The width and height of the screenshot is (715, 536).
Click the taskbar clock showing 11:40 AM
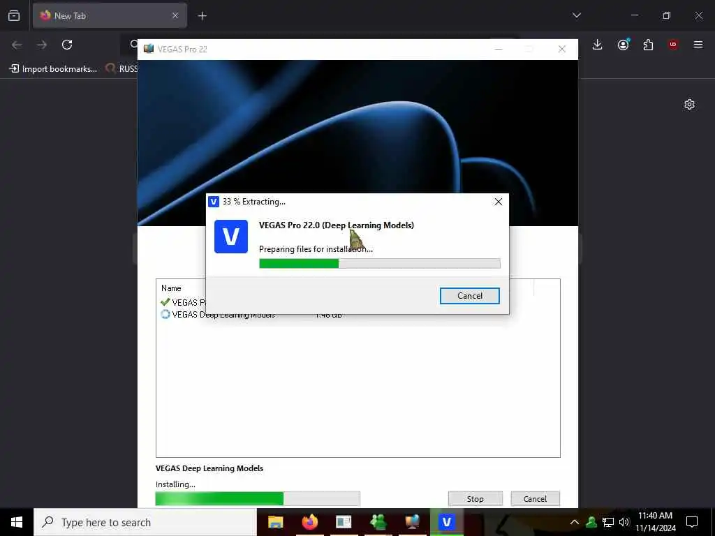655,522
